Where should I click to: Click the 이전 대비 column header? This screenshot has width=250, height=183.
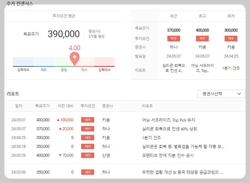(66, 106)
